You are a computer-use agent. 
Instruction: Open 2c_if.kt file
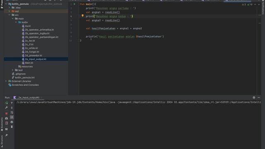(29, 44)
